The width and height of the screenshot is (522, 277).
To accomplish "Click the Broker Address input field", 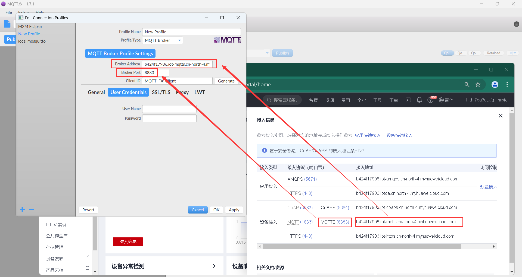I will pos(177,64).
